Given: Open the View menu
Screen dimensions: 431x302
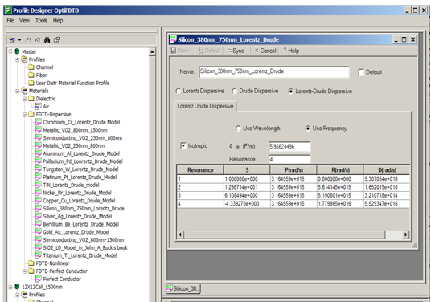Looking at the screenshot, I should 24,21.
